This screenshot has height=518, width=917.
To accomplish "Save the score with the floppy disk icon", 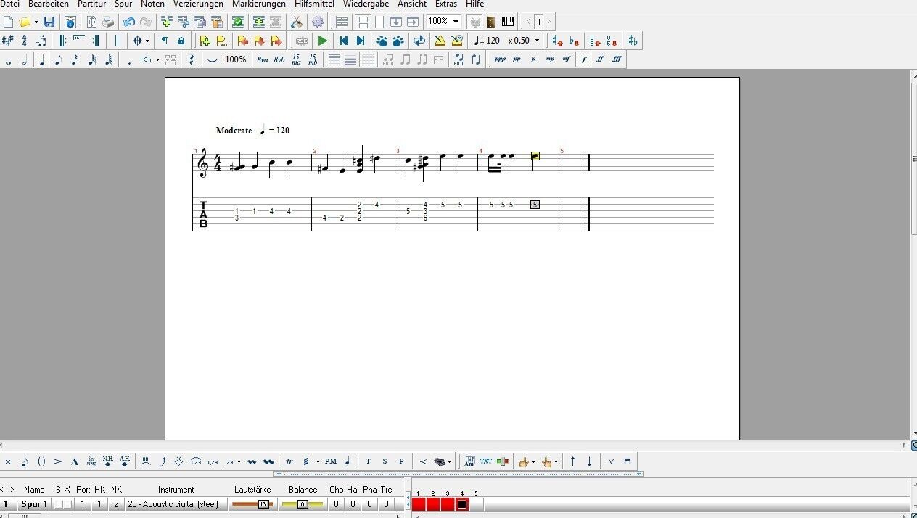I will pyautogui.click(x=49, y=22).
